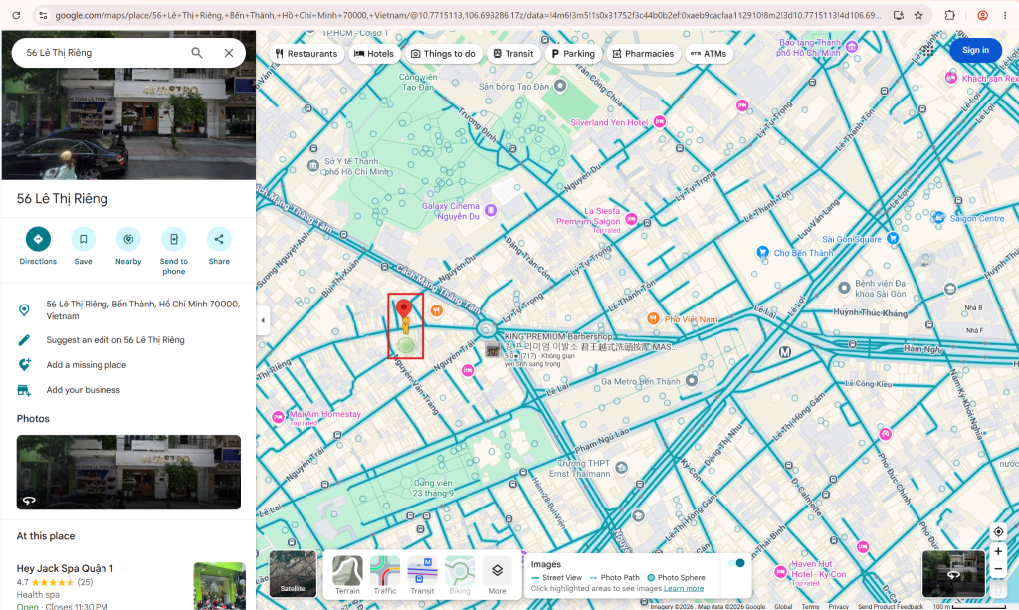Open the Hey Jack Spa photo thumbnail

coord(220,586)
